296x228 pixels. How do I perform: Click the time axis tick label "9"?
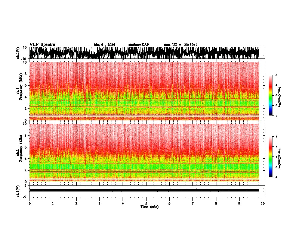pyautogui.click(x=239, y=203)
